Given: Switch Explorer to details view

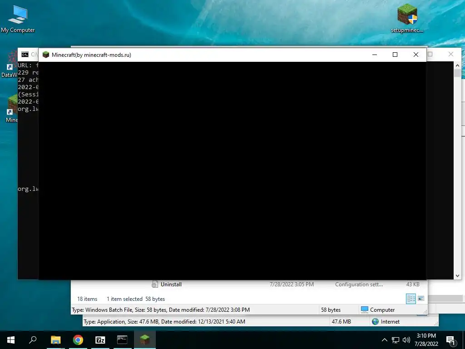Looking at the screenshot, I should pyautogui.click(x=411, y=299).
